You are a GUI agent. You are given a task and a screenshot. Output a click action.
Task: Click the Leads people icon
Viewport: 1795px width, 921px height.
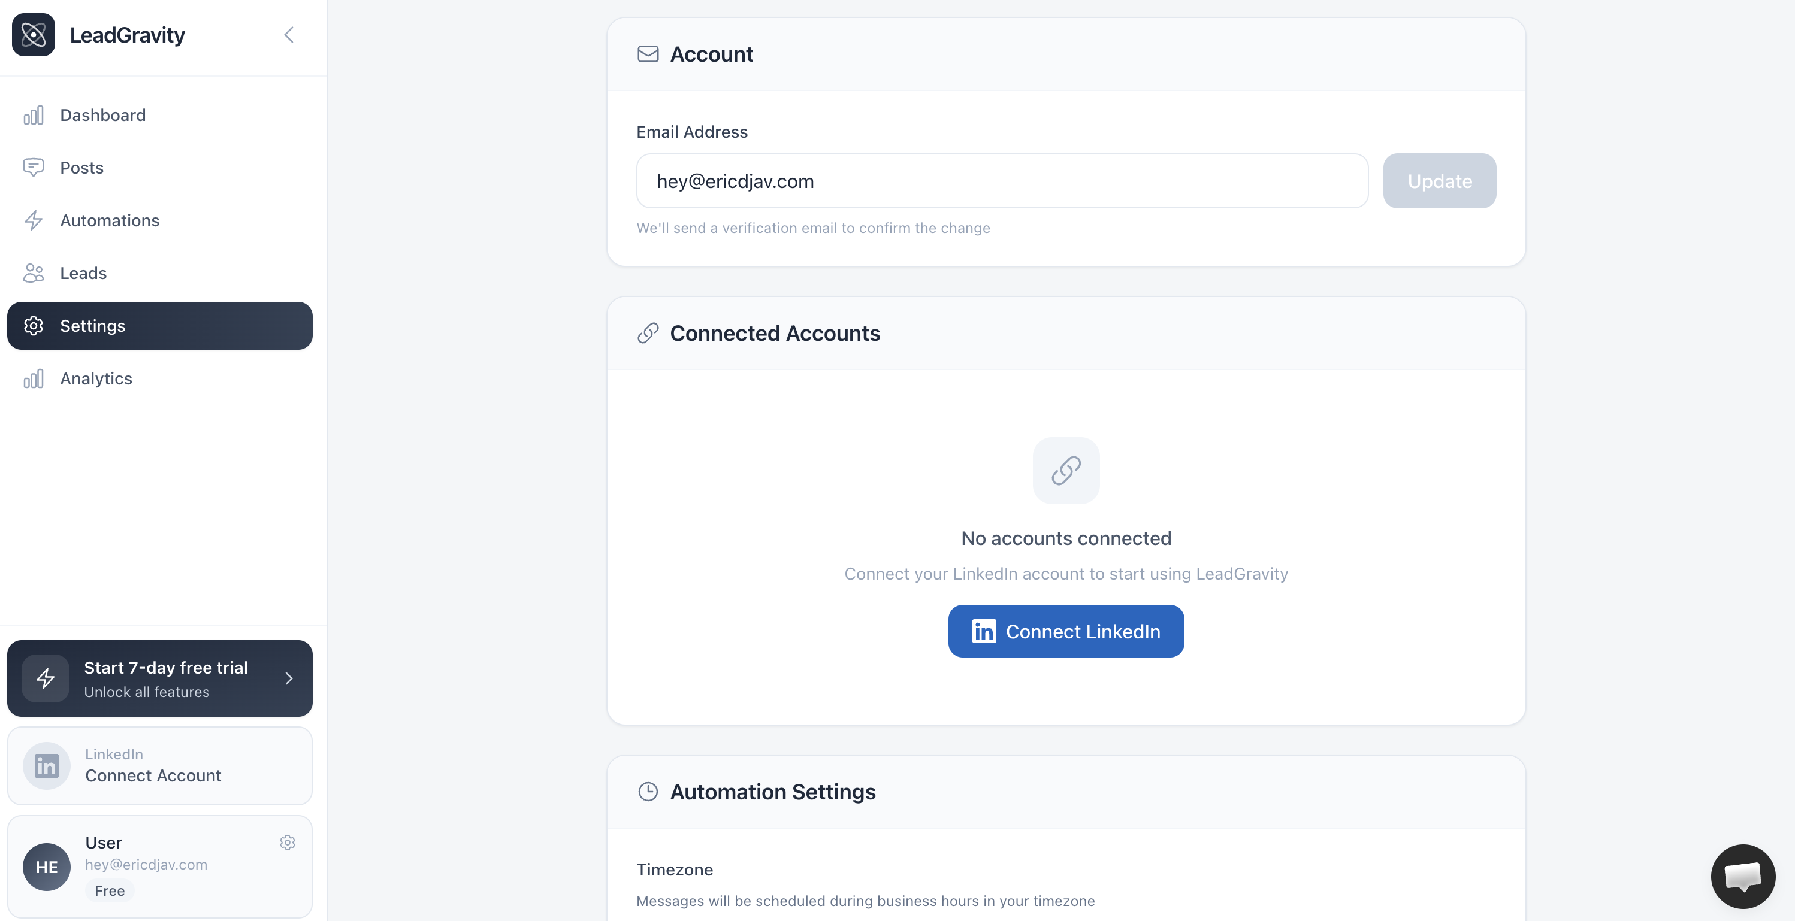[33, 273]
